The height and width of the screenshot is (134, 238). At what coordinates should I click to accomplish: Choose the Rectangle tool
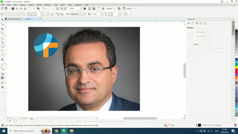pyautogui.click(x=2, y=46)
